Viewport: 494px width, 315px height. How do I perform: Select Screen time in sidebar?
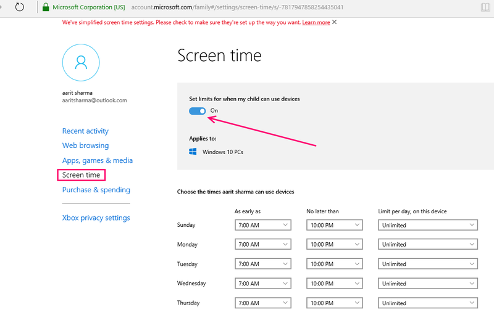[x=82, y=175]
